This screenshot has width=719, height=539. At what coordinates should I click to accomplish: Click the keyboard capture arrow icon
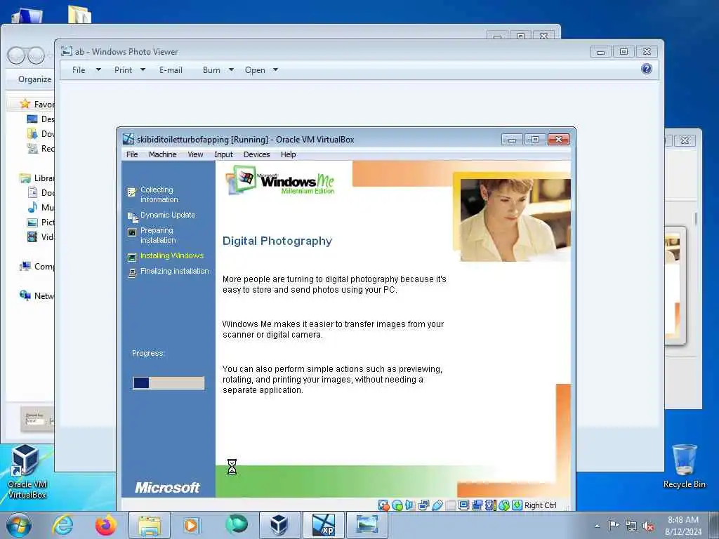tap(517, 505)
